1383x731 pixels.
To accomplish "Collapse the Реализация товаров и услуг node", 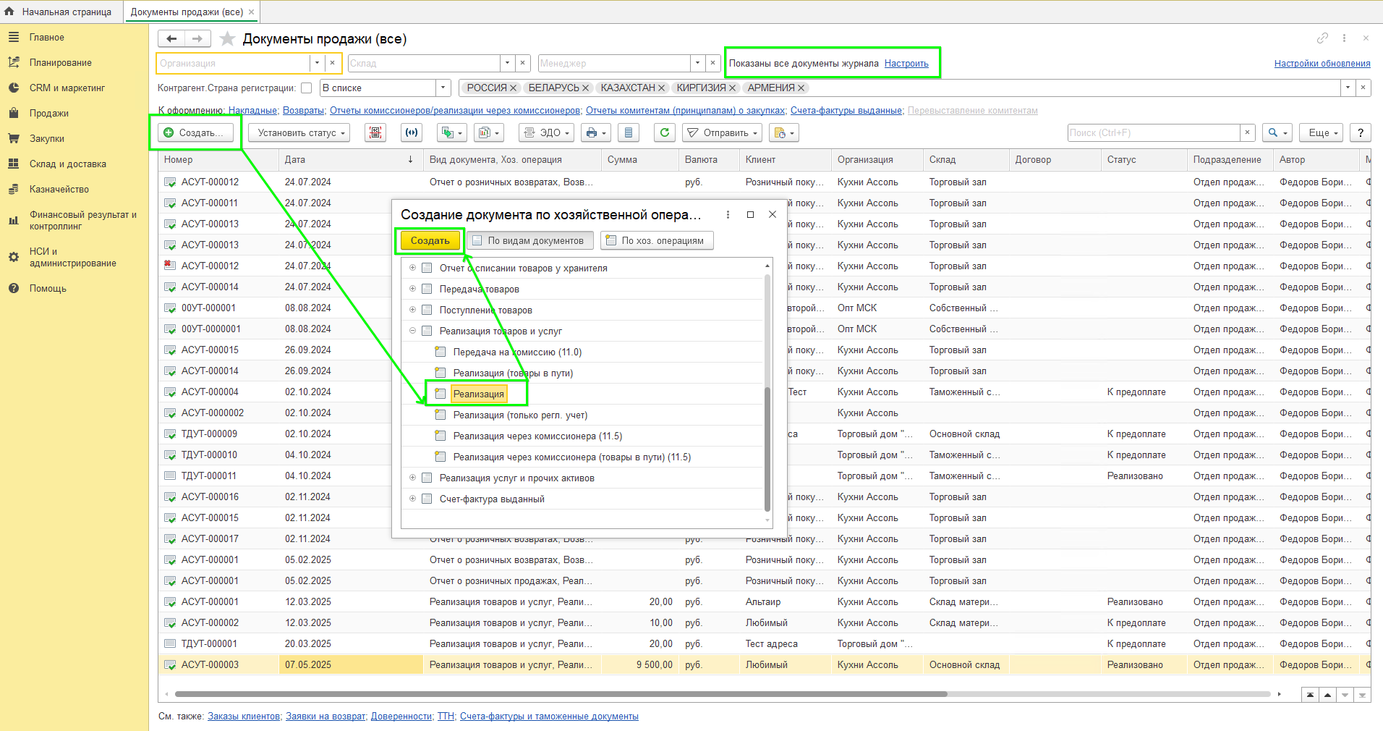I will 413,331.
